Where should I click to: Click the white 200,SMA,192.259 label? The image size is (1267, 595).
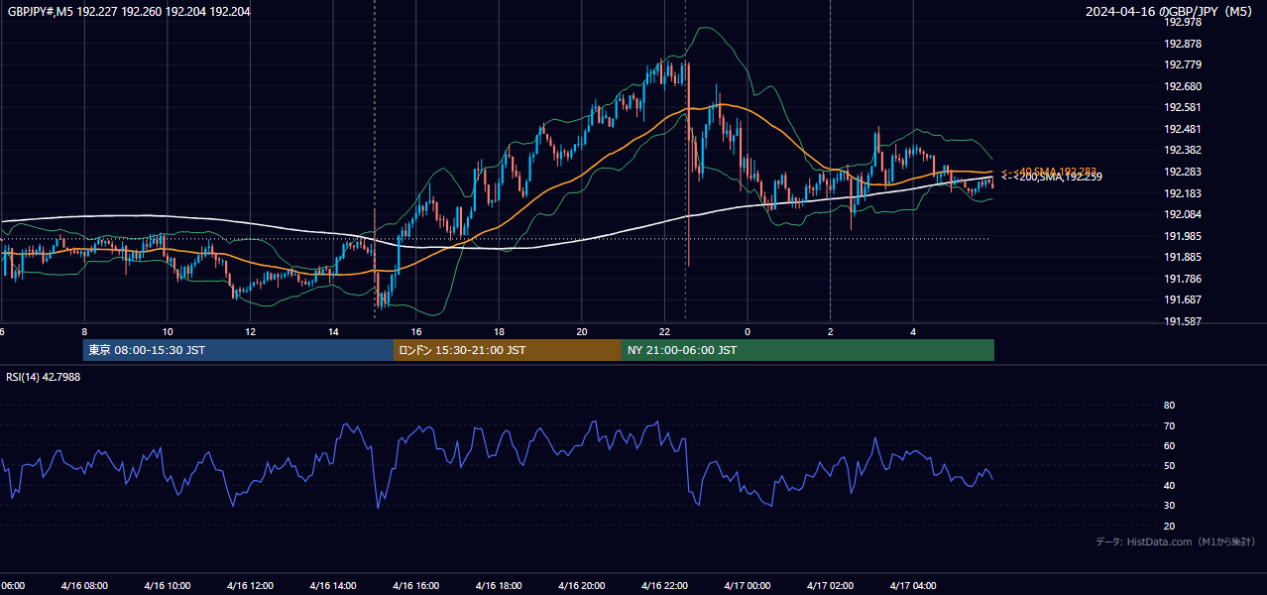click(1051, 178)
